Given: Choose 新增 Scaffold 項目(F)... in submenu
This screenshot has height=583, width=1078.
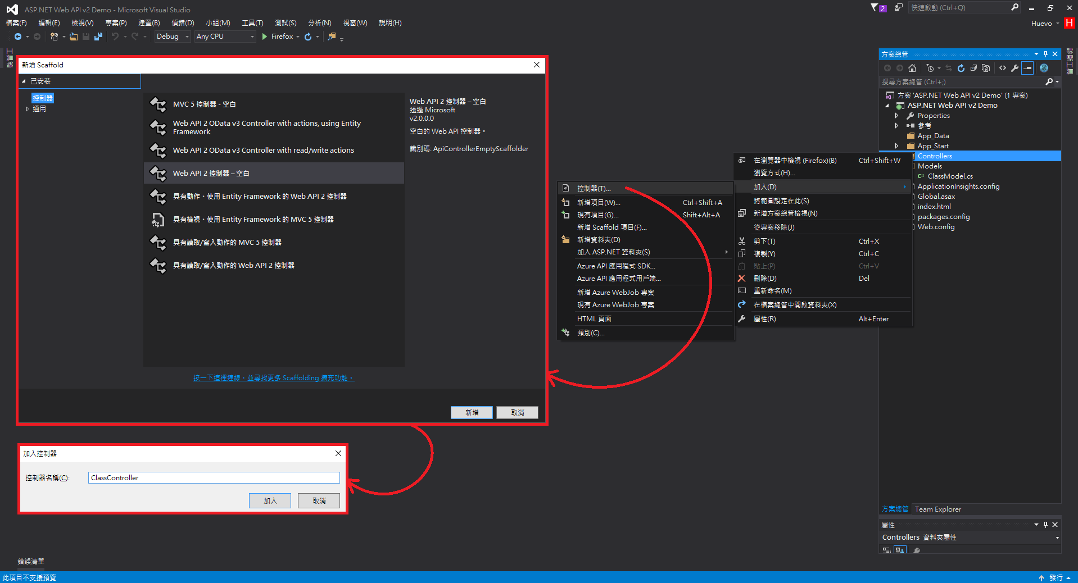Looking at the screenshot, I should [645, 227].
